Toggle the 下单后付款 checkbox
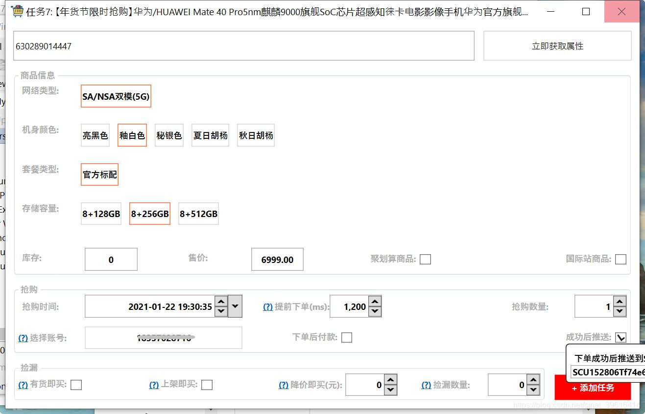Screen dimensions: 645x414 coord(347,337)
